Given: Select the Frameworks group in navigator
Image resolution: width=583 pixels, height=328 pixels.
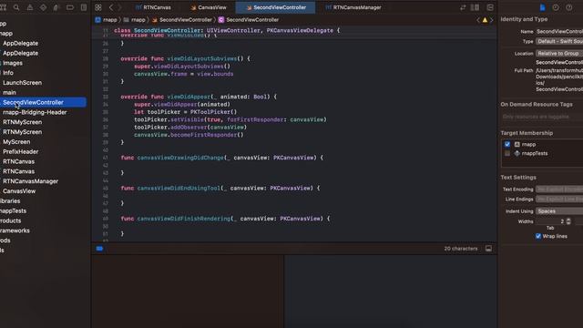Looking at the screenshot, I should 15,231.
